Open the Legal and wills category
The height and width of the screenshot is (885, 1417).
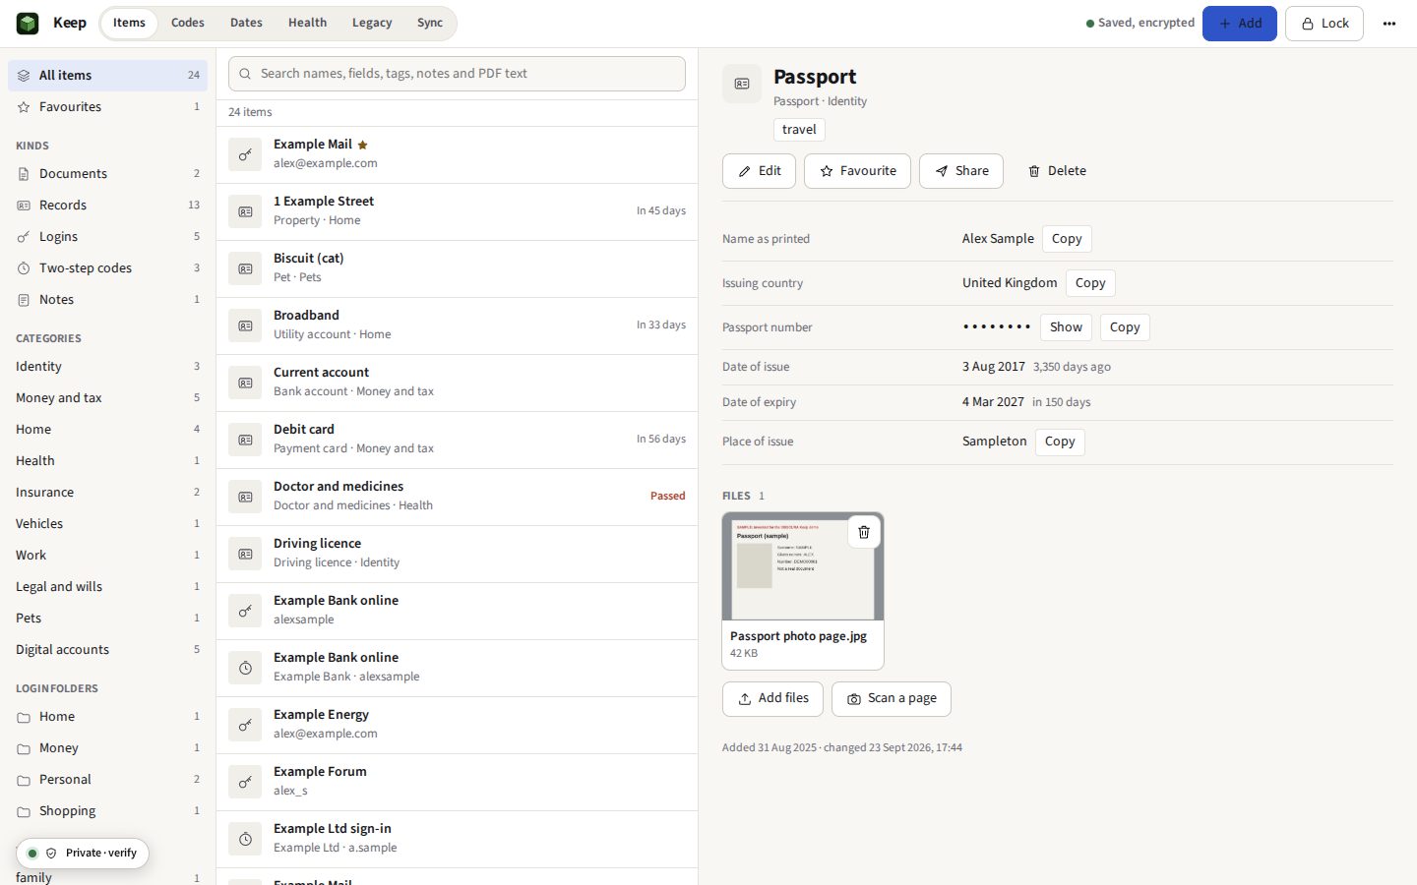(x=108, y=587)
